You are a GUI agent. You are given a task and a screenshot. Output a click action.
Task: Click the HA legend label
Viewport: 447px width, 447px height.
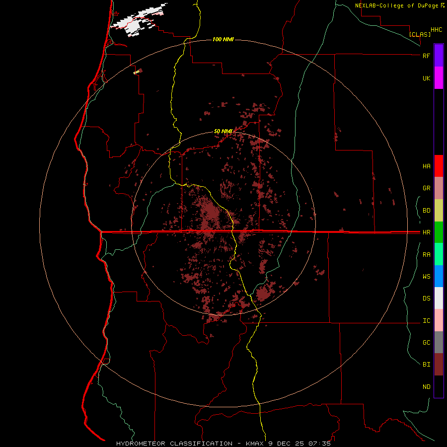[426, 166]
